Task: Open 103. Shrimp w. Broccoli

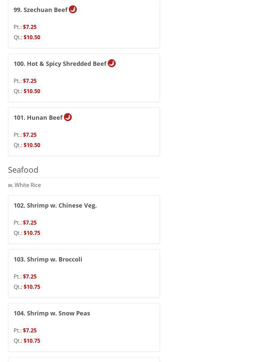Action: pyautogui.click(x=48, y=259)
